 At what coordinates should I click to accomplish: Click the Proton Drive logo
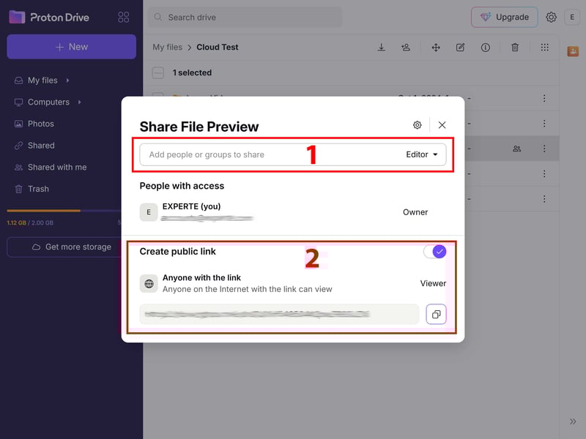[49, 17]
